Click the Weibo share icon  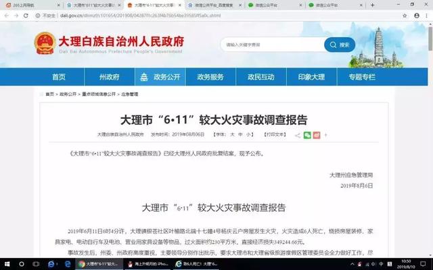[317, 135]
